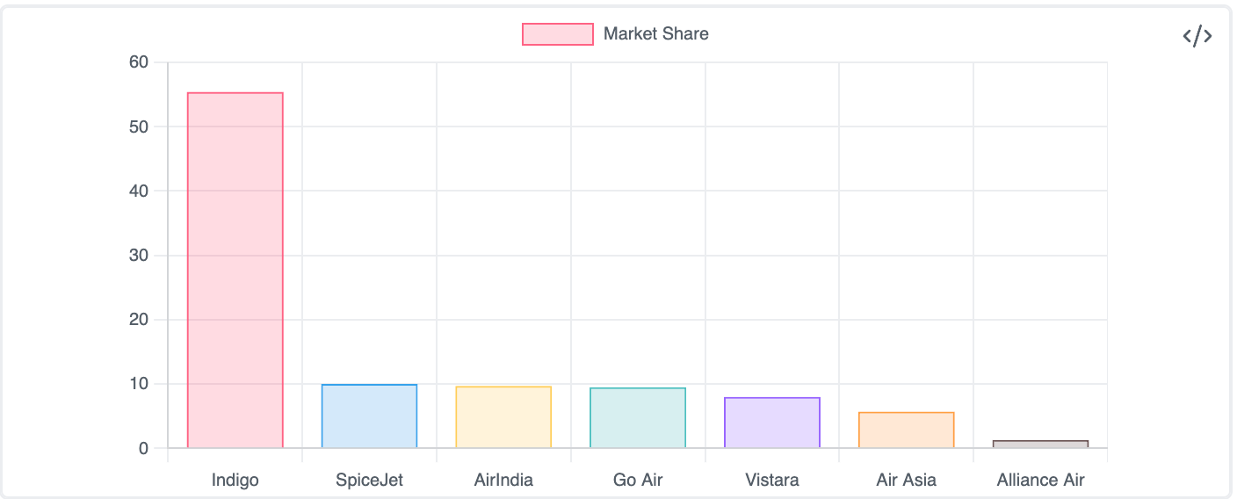The width and height of the screenshot is (1237, 499).
Task: Click the Air Asia axis label
Action: [x=906, y=481]
